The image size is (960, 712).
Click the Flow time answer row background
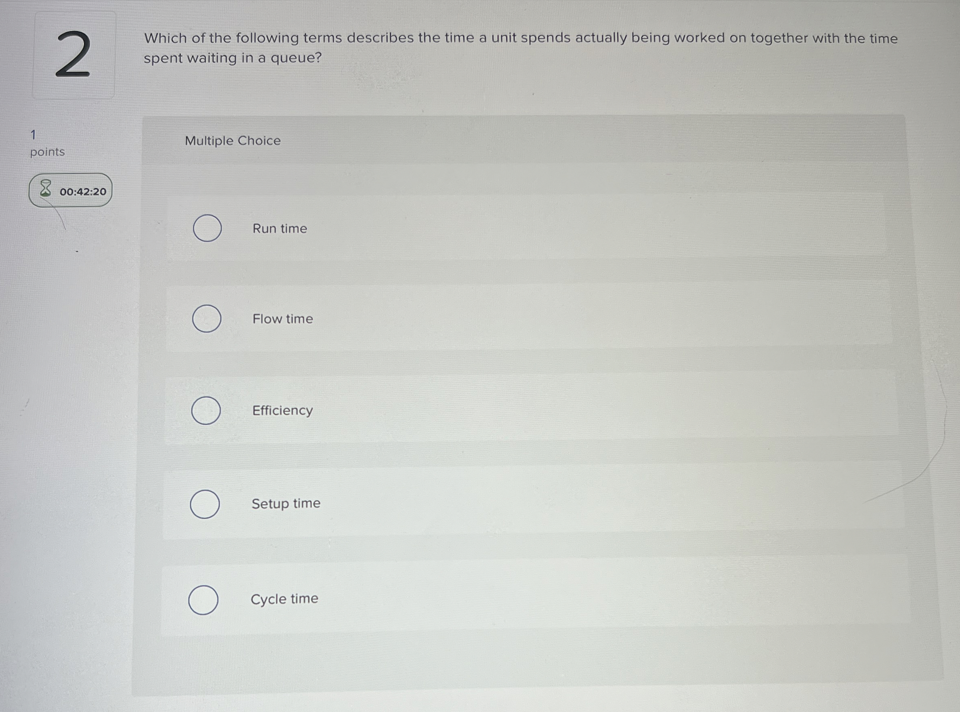[x=560, y=318]
